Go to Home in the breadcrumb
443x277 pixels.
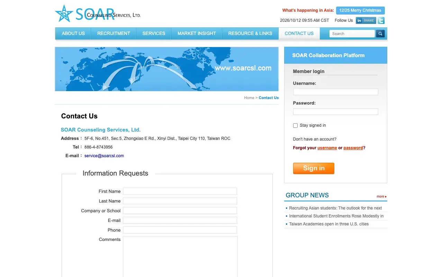(x=249, y=98)
